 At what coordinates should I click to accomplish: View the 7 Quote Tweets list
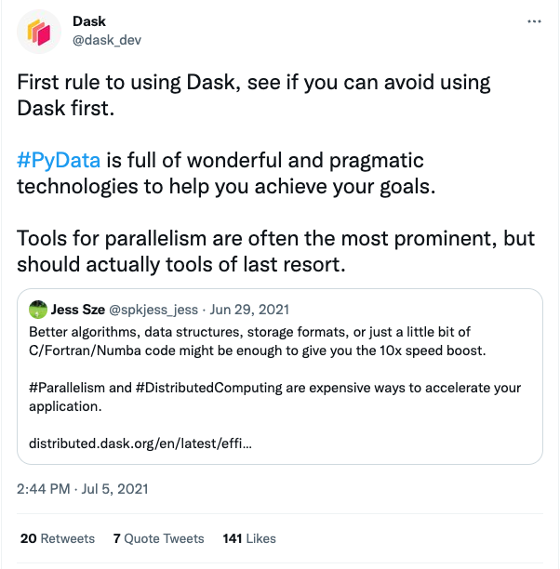(159, 538)
